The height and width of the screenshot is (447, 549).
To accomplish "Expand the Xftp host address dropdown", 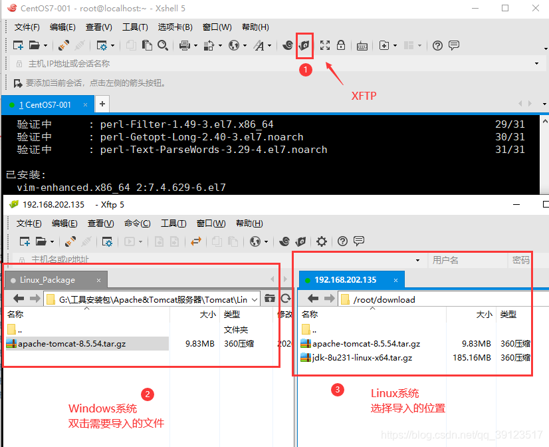I will (x=417, y=260).
